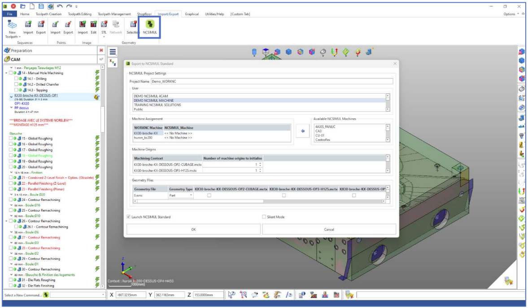The image size is (528, 308).
Task: Click Import under Points group
Action: 55,27
